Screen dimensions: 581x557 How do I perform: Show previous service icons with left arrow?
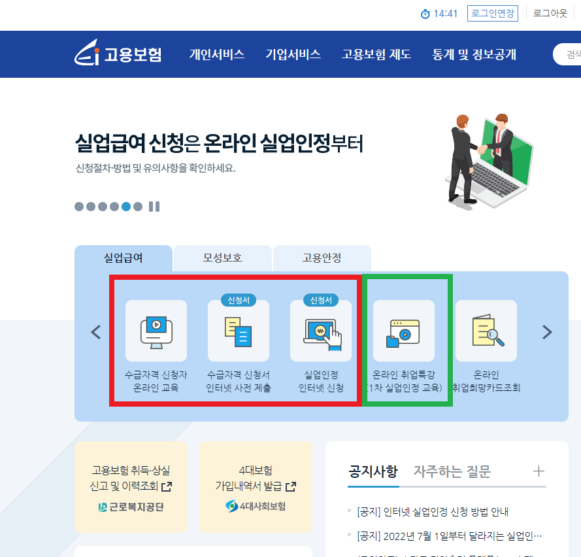(x=96, y=332)
